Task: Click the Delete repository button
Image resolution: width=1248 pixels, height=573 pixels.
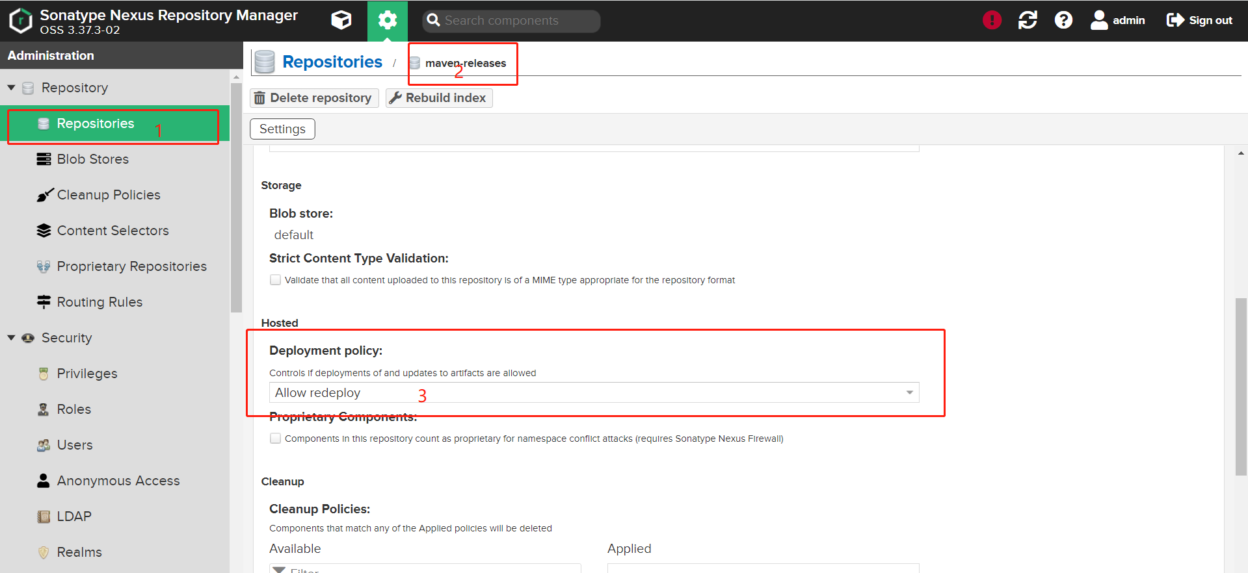Action: (x=314, y=98)
